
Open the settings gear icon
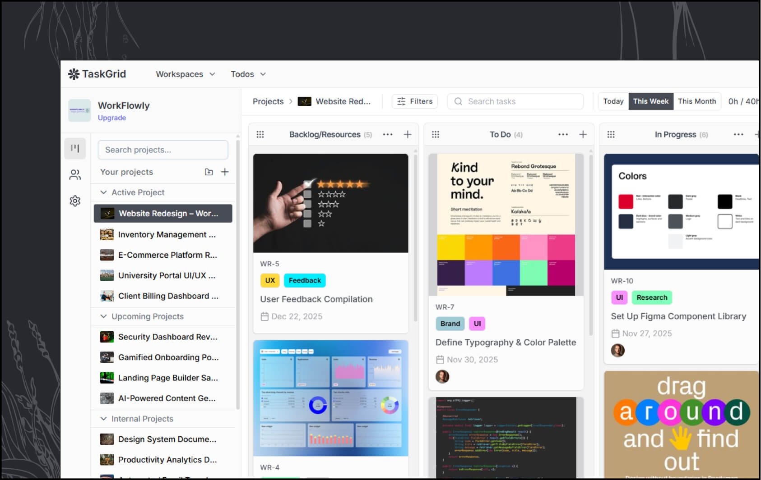pos(75,201)
